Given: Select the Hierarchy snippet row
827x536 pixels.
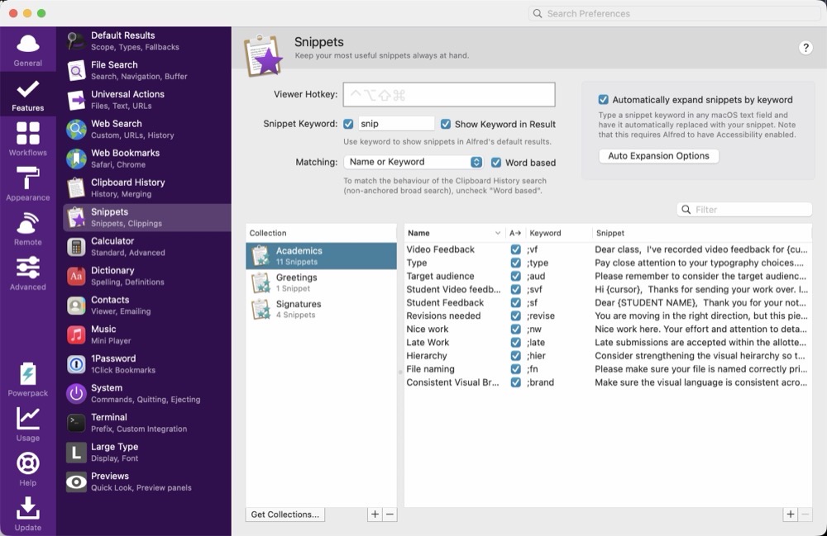Looking at the screenshot, I should (x=608, y=356).
